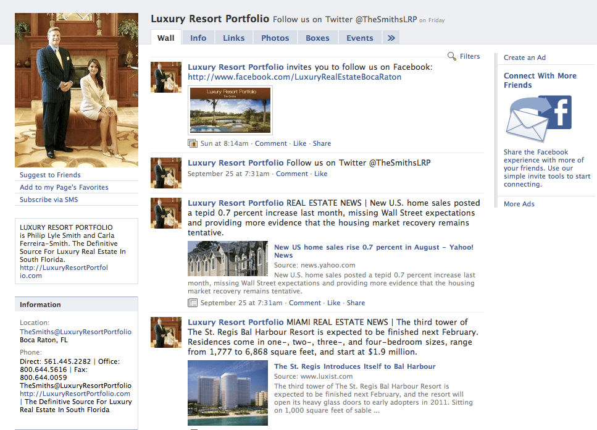Click the Boca Raton, FL text
The width and height of the screenshot is (597, 430).
click(44, 340)
